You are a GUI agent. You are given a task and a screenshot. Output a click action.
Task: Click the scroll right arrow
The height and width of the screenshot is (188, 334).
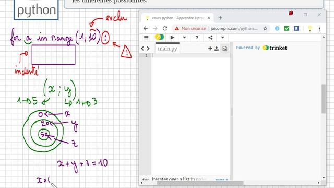(x=319, y=183)
